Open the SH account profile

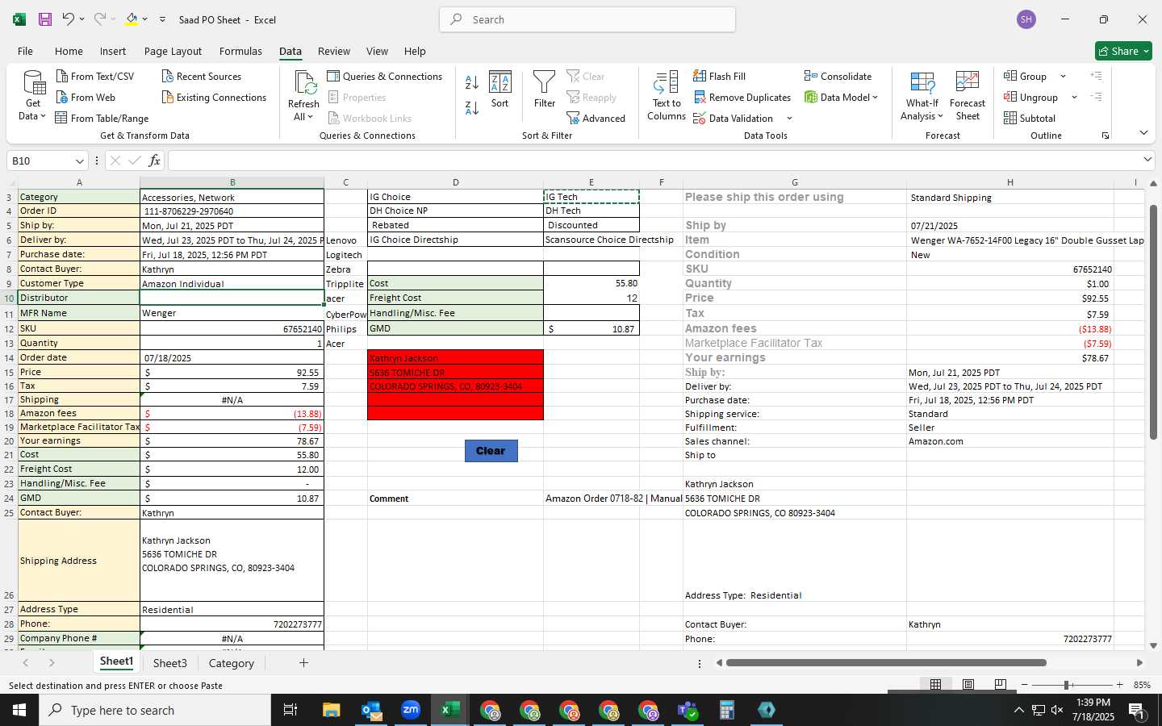(1026, 19)
